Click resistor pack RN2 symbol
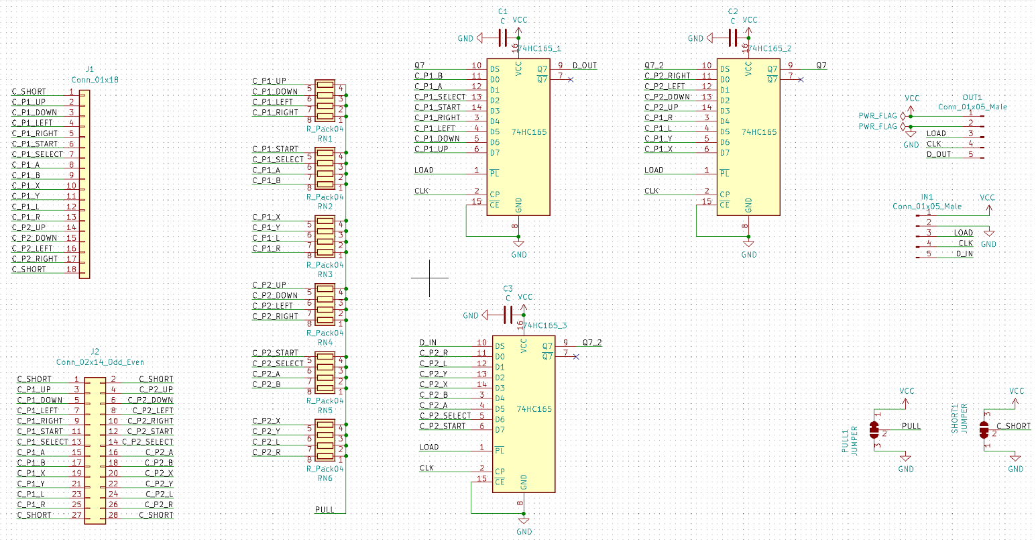This screenshot has height=540, width=1036. coord(325,170)
